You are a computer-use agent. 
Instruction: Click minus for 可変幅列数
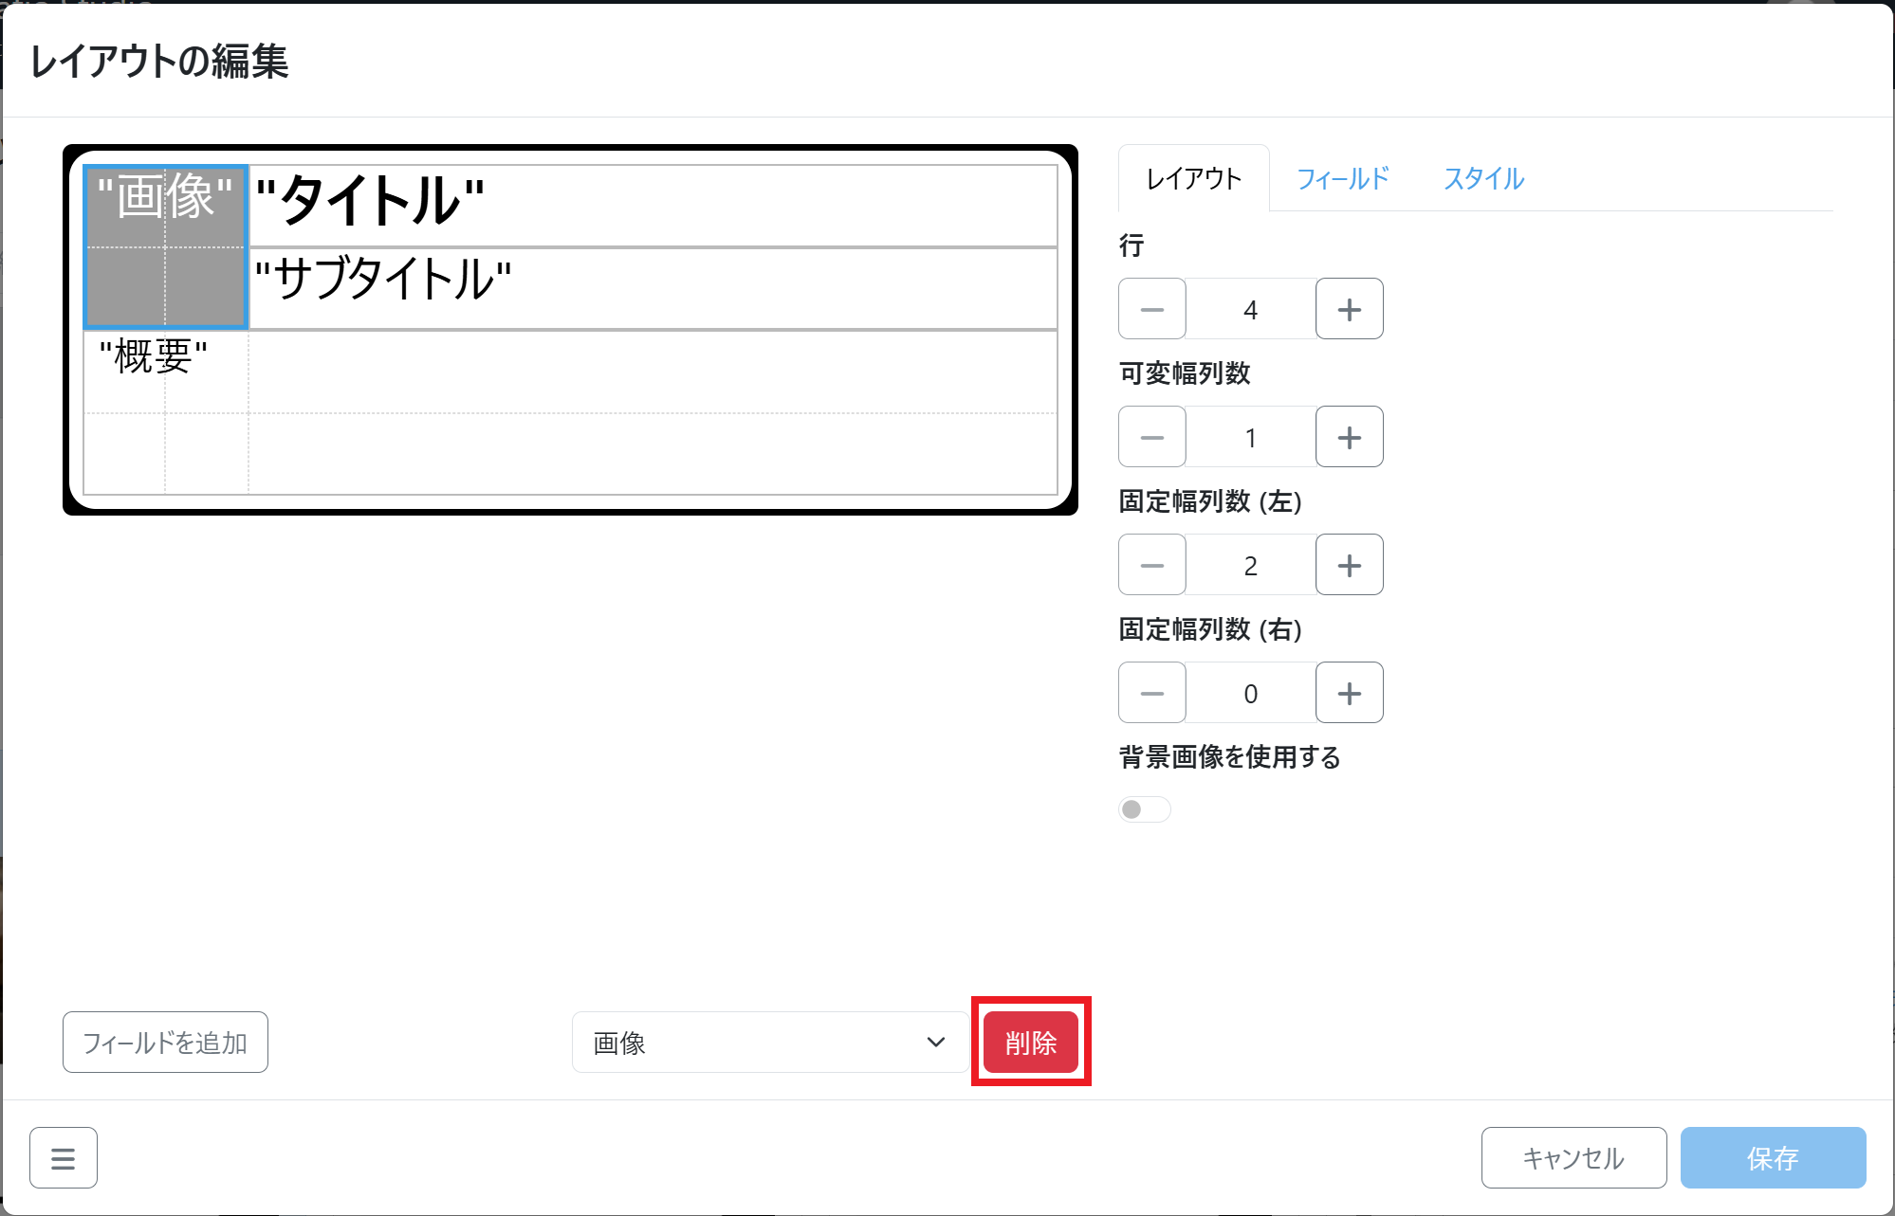click(1151, 437)
